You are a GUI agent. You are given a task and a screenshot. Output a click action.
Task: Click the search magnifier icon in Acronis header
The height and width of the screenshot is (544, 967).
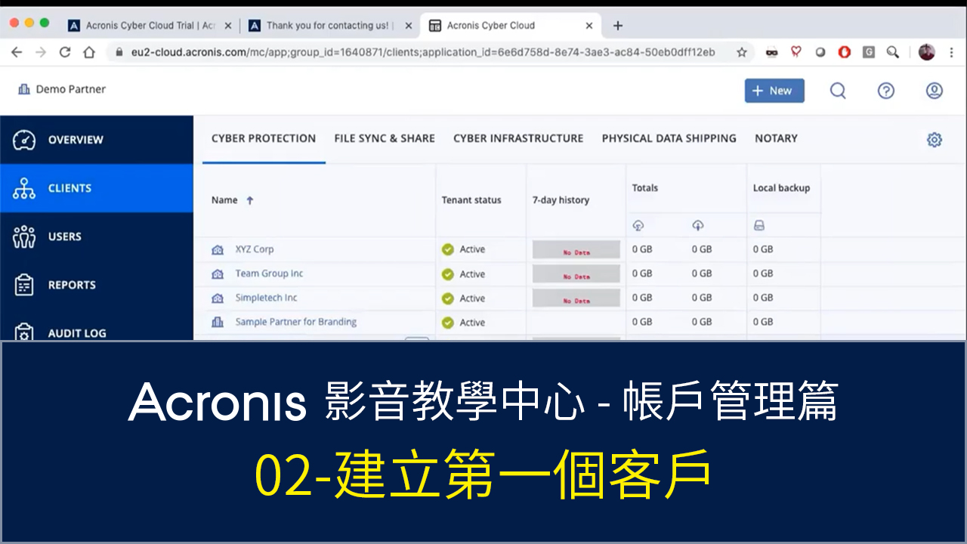838,91
